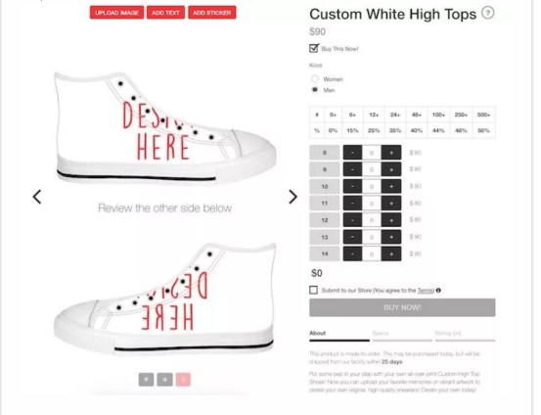This screenshot has width=541, height=415.
Task: Increase size 8 quantity with plus
Action: point(391,153)
